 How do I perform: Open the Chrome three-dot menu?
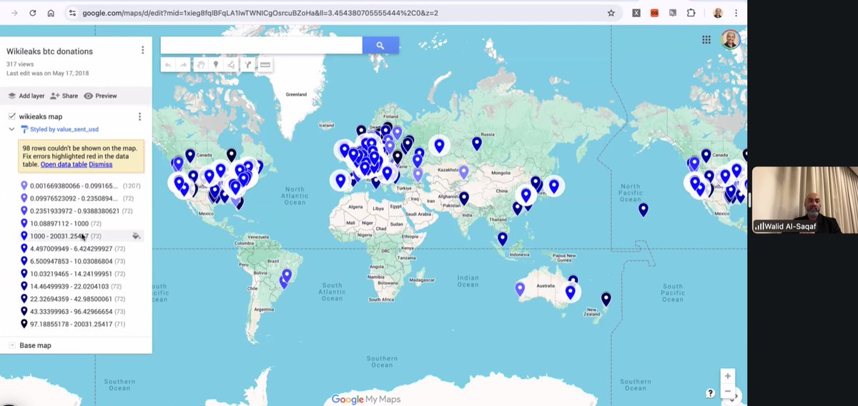coord(736,13)
